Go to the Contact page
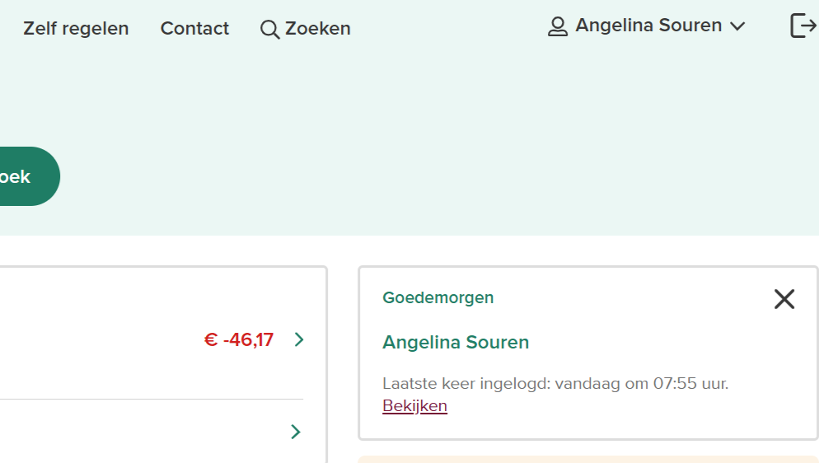 194,29
